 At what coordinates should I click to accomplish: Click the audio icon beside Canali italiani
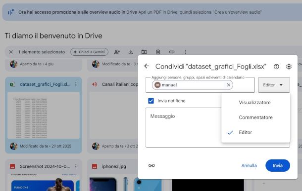(95, 84)
